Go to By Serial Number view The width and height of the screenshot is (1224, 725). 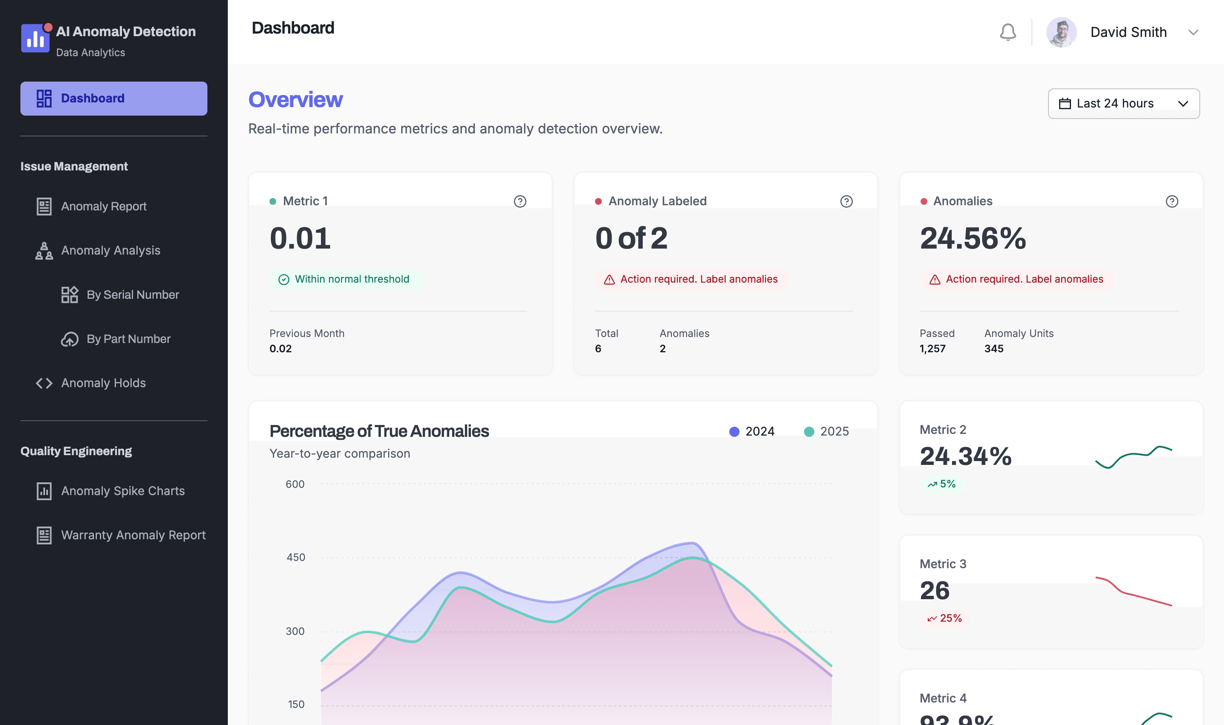tap(132, 295)
